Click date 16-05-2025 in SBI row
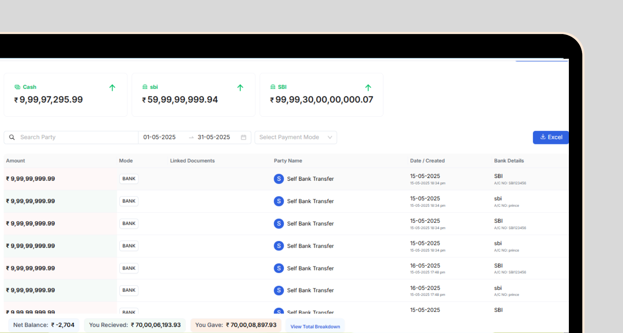This screenshot has height=333, width=623. 425,266
